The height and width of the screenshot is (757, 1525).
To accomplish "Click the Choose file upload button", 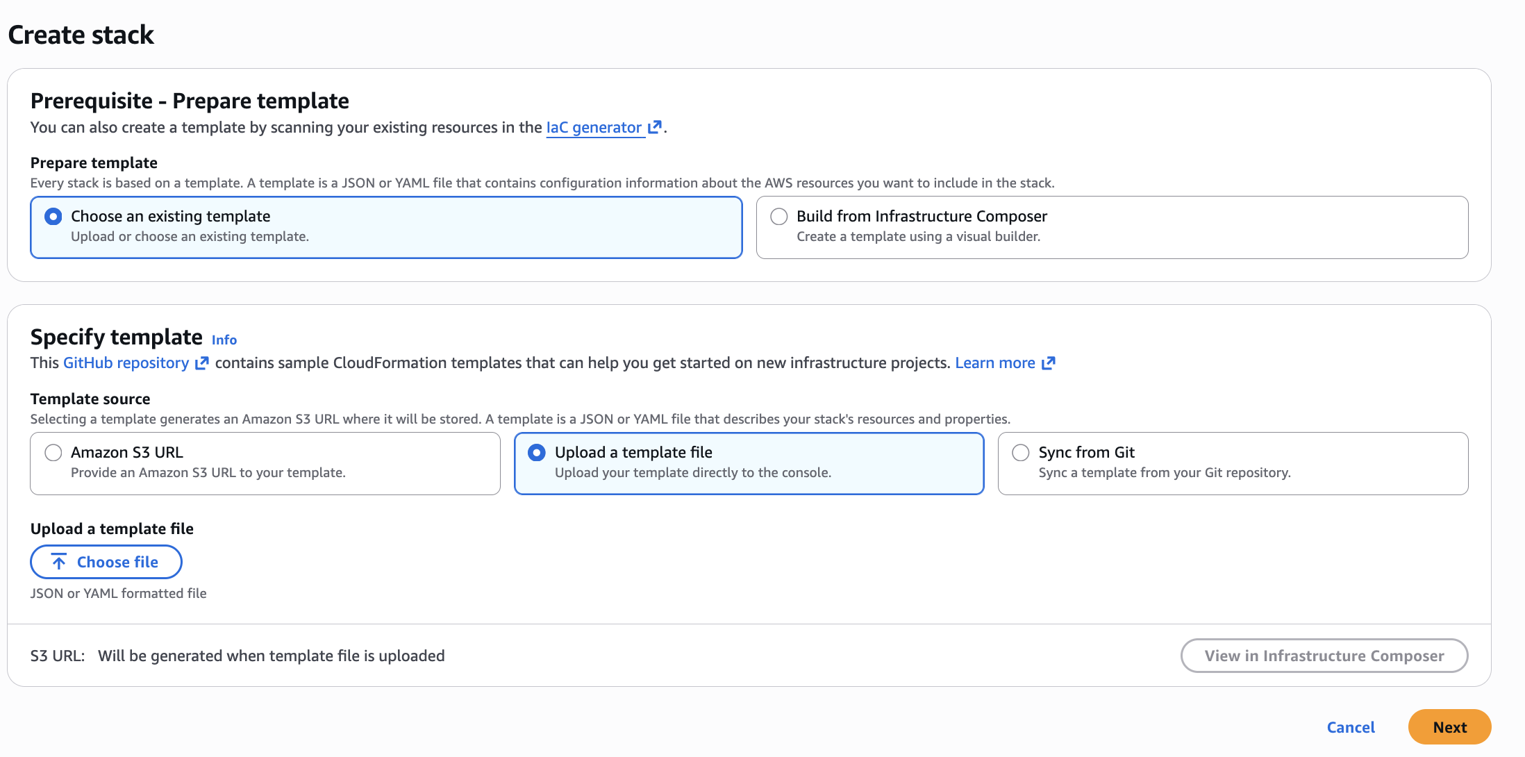I will [x=106, y=562].
